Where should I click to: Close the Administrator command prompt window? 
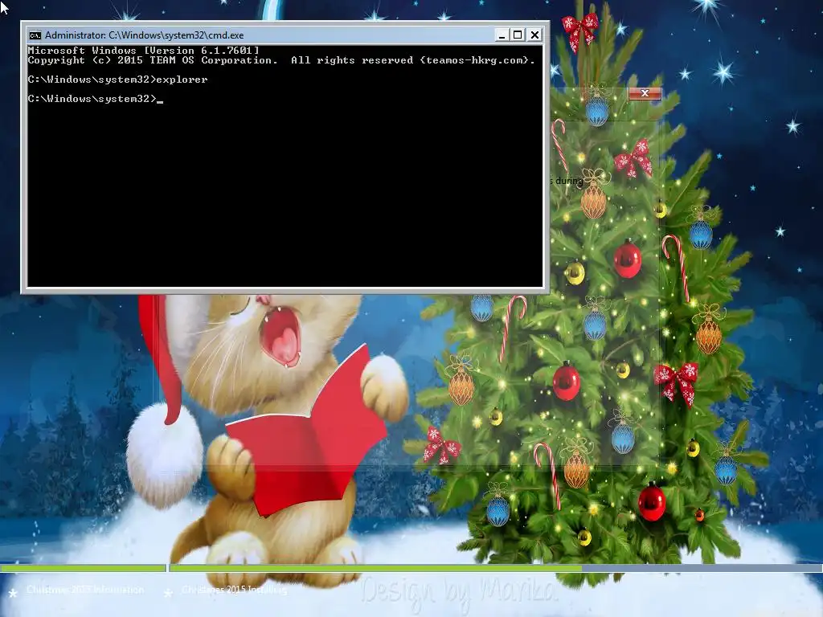(534, 35)
